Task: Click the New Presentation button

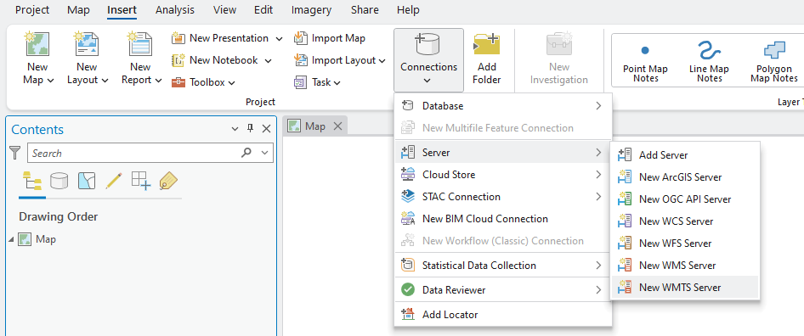Action: 220,38
